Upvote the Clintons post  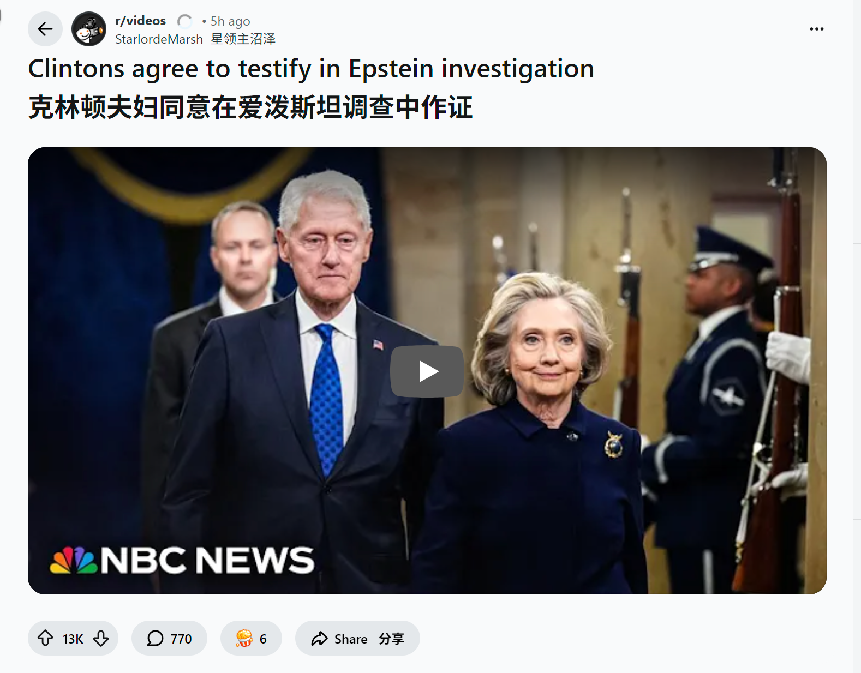pyautogui.click(x=45, y=638)
